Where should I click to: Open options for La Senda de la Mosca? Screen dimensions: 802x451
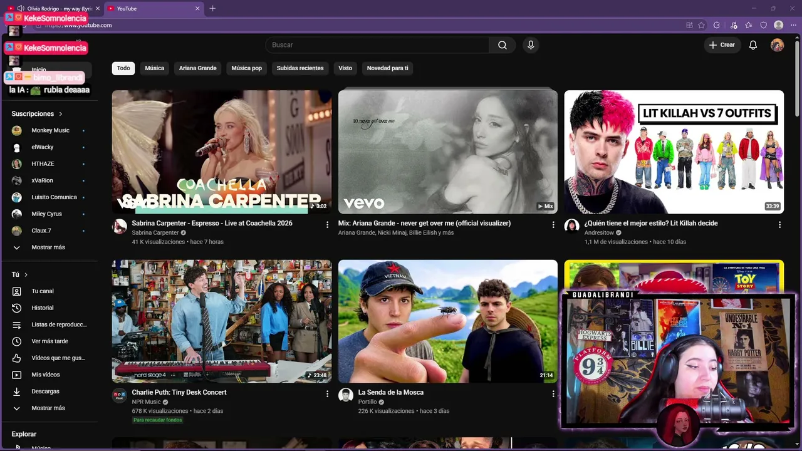553,394
